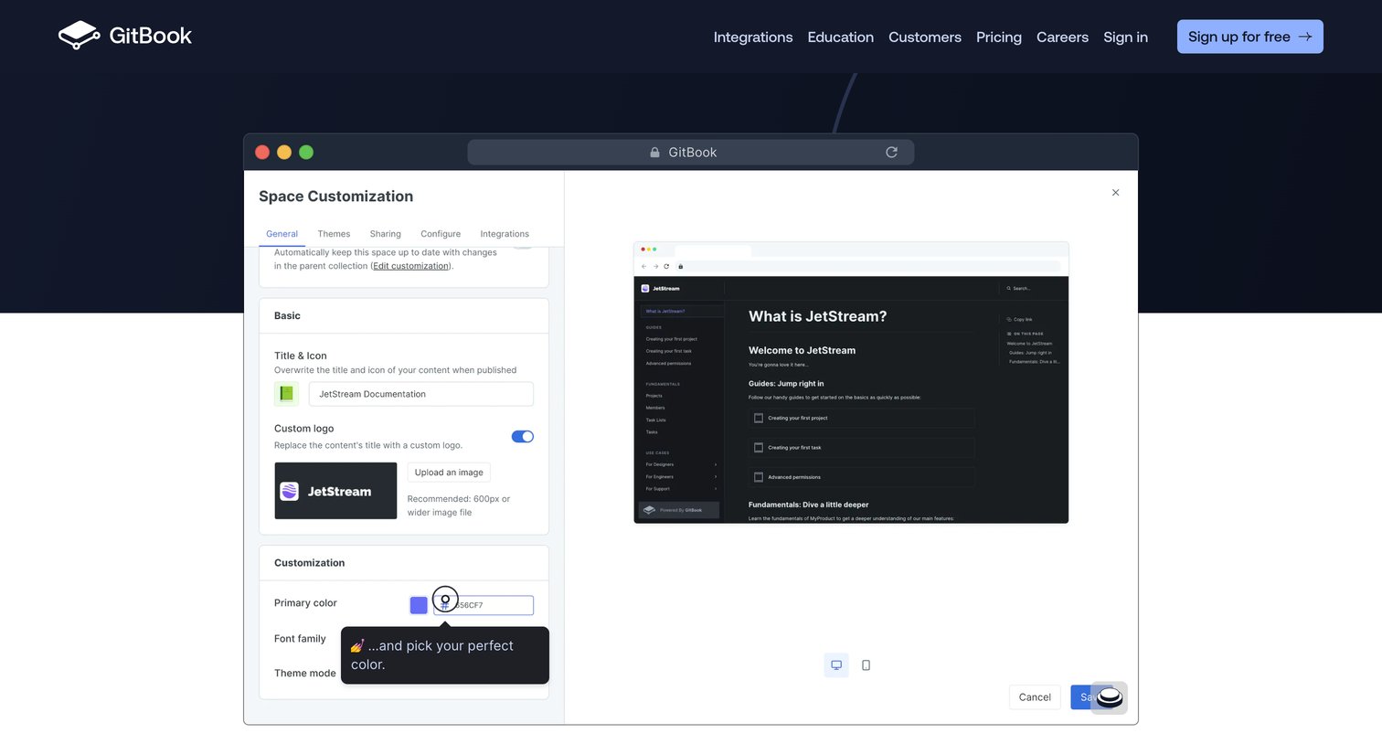Click the red traffic light on the GitBook window
Image resolution: width=1382 pixels, height=744 pixels.
(262, 153)
